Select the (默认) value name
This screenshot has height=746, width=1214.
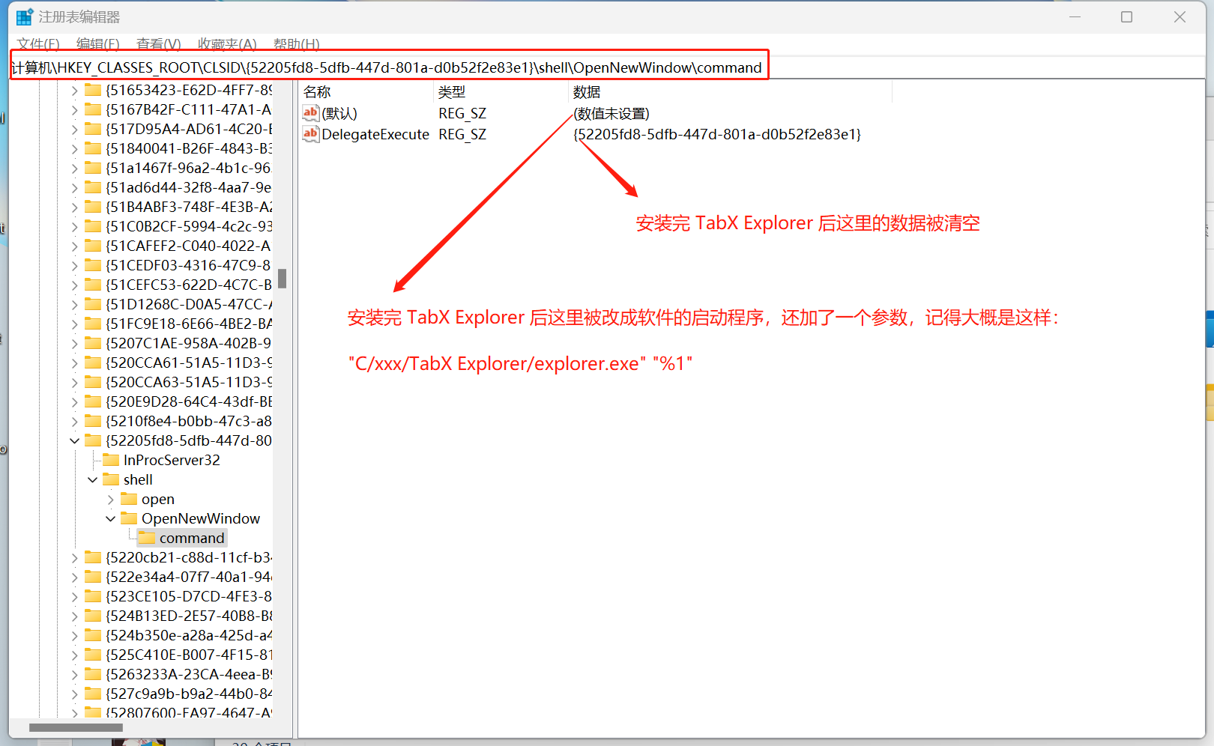pos(339,113)
